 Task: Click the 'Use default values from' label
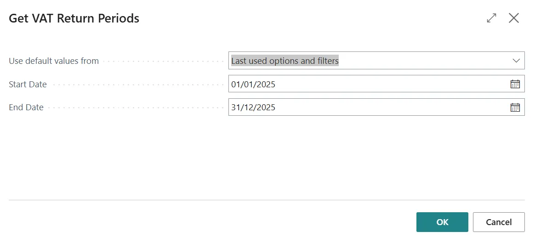pos(54,61)
